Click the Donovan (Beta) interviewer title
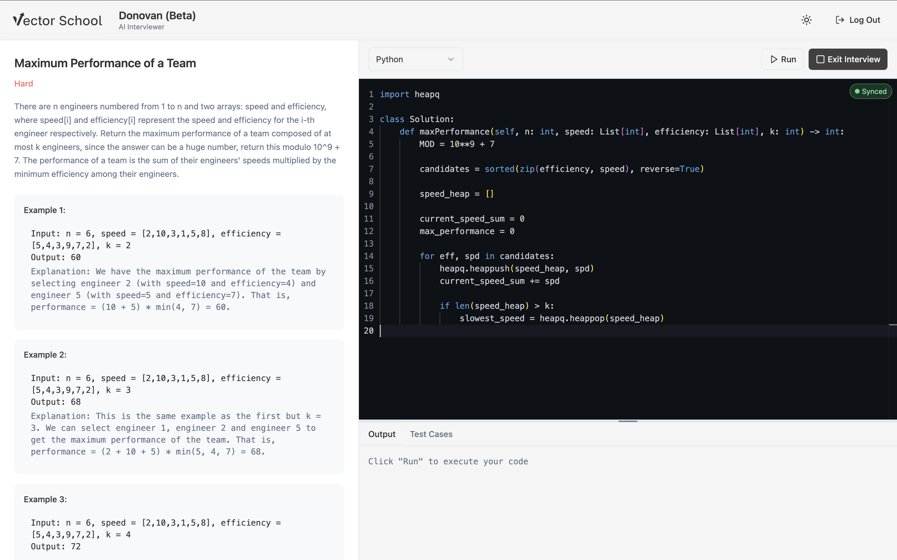Screen dimensions: 897x560 157,15
